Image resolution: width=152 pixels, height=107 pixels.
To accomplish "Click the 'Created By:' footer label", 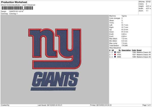I will click(5, 105).
